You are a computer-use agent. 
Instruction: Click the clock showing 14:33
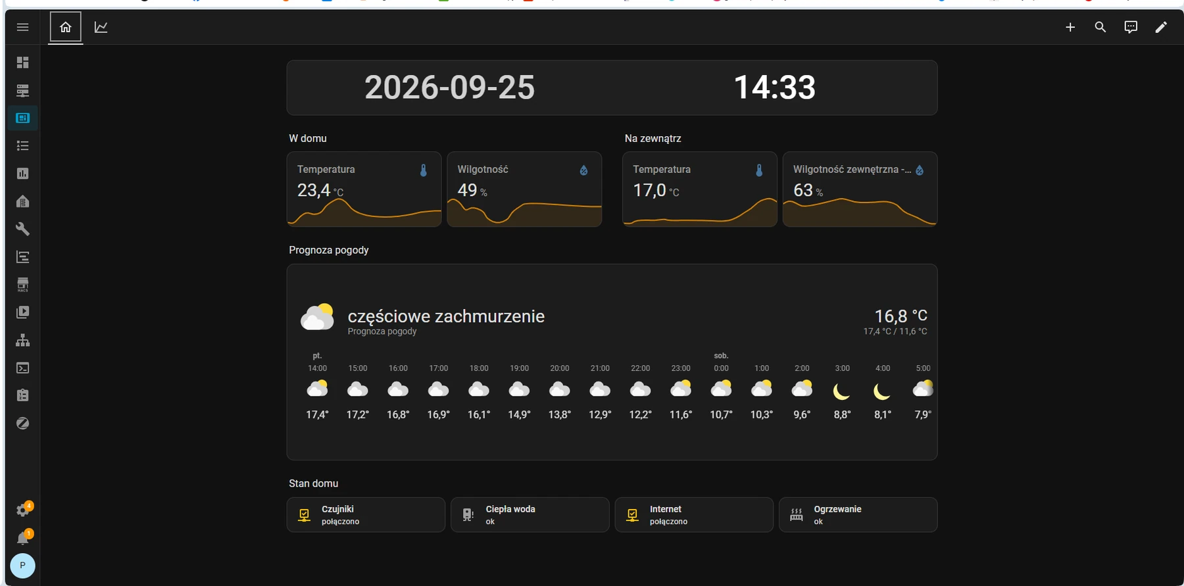pyautogui.click(x=774, y=87)
